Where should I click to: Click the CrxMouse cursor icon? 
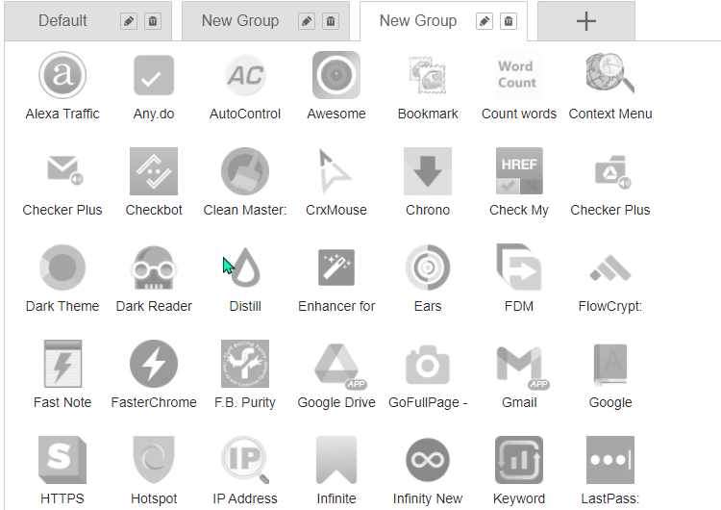point(336,171)
